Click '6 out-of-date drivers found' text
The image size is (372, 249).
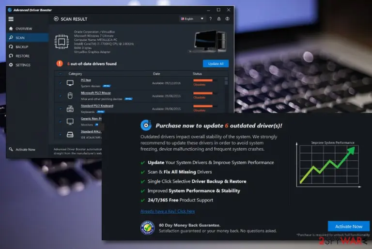[x=92, y=63]
